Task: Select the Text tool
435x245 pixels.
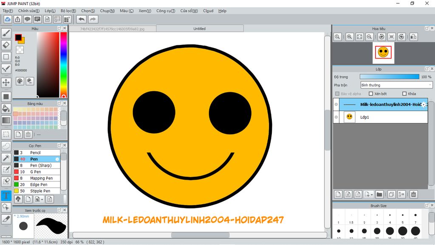Action: pos(6,195)
